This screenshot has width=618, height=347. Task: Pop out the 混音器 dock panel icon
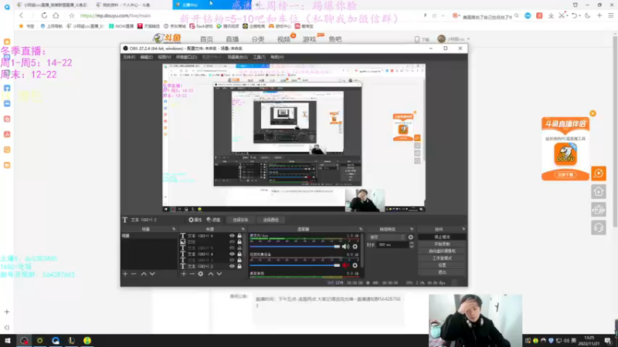(360, 229)
